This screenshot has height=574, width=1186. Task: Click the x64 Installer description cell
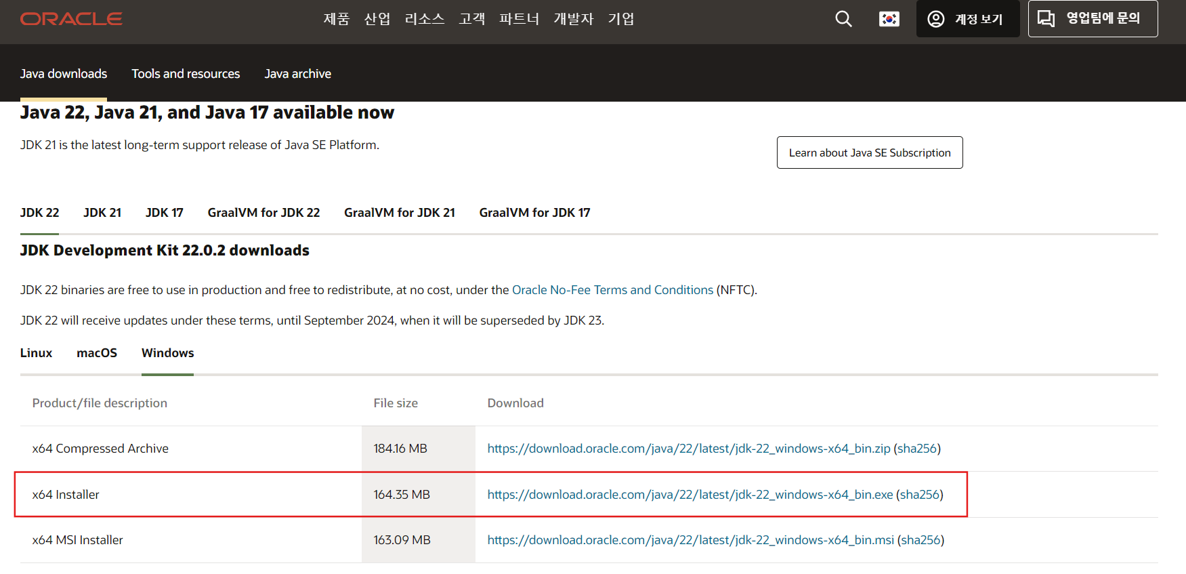click(x=66, y=495)
